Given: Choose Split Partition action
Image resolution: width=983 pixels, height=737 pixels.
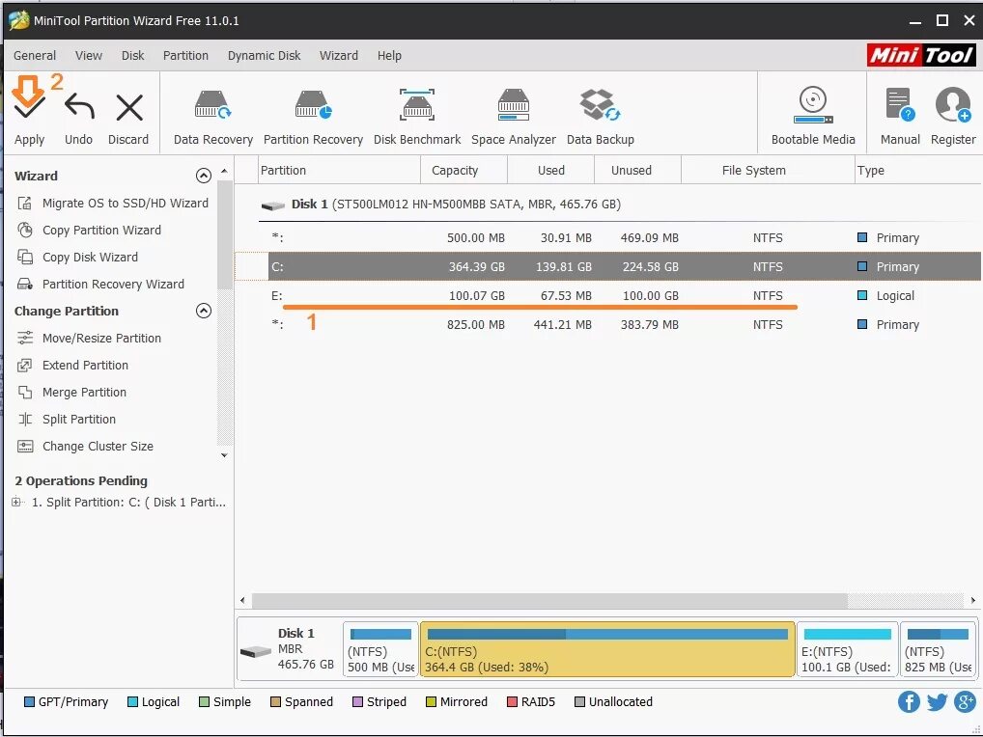Looking at the screenshot, I should (67, 419).
